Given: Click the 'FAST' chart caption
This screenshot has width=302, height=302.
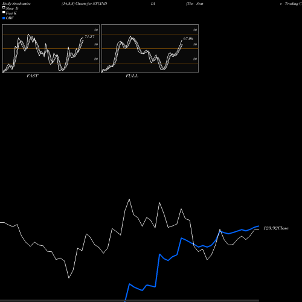Looking at the screenshot, I should click(32, 76).
